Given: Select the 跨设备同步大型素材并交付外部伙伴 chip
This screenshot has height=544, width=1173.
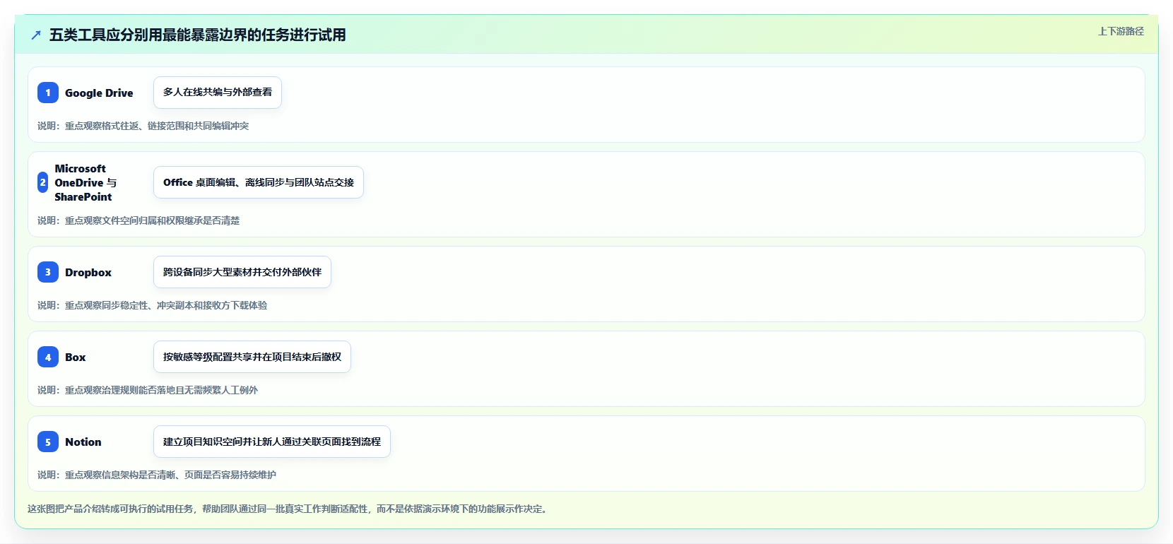Looking at the screenshot, I should click(242, 272).
